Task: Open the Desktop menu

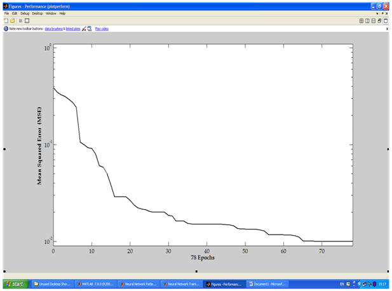Action: (x=37, y=13)
